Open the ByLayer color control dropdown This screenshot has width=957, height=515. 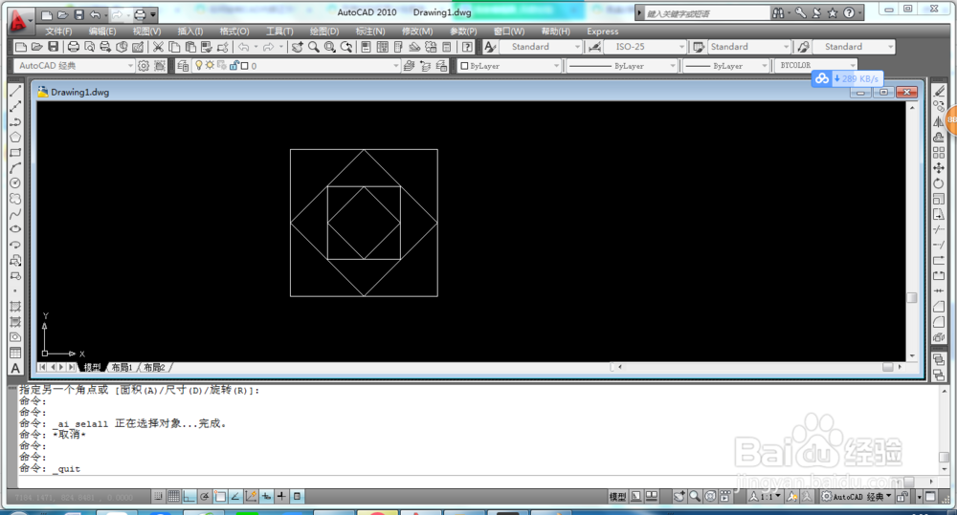click(x=509, y=66)
